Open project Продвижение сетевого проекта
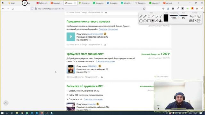Viewport: 205px width, 115px height. (88, 21)
